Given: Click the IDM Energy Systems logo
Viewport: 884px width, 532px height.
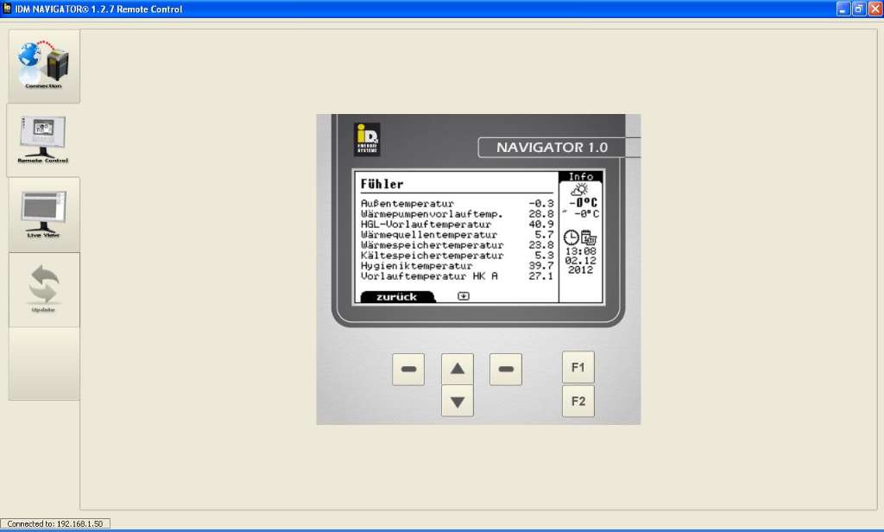Looking at the screenshot, I should 367,139.
